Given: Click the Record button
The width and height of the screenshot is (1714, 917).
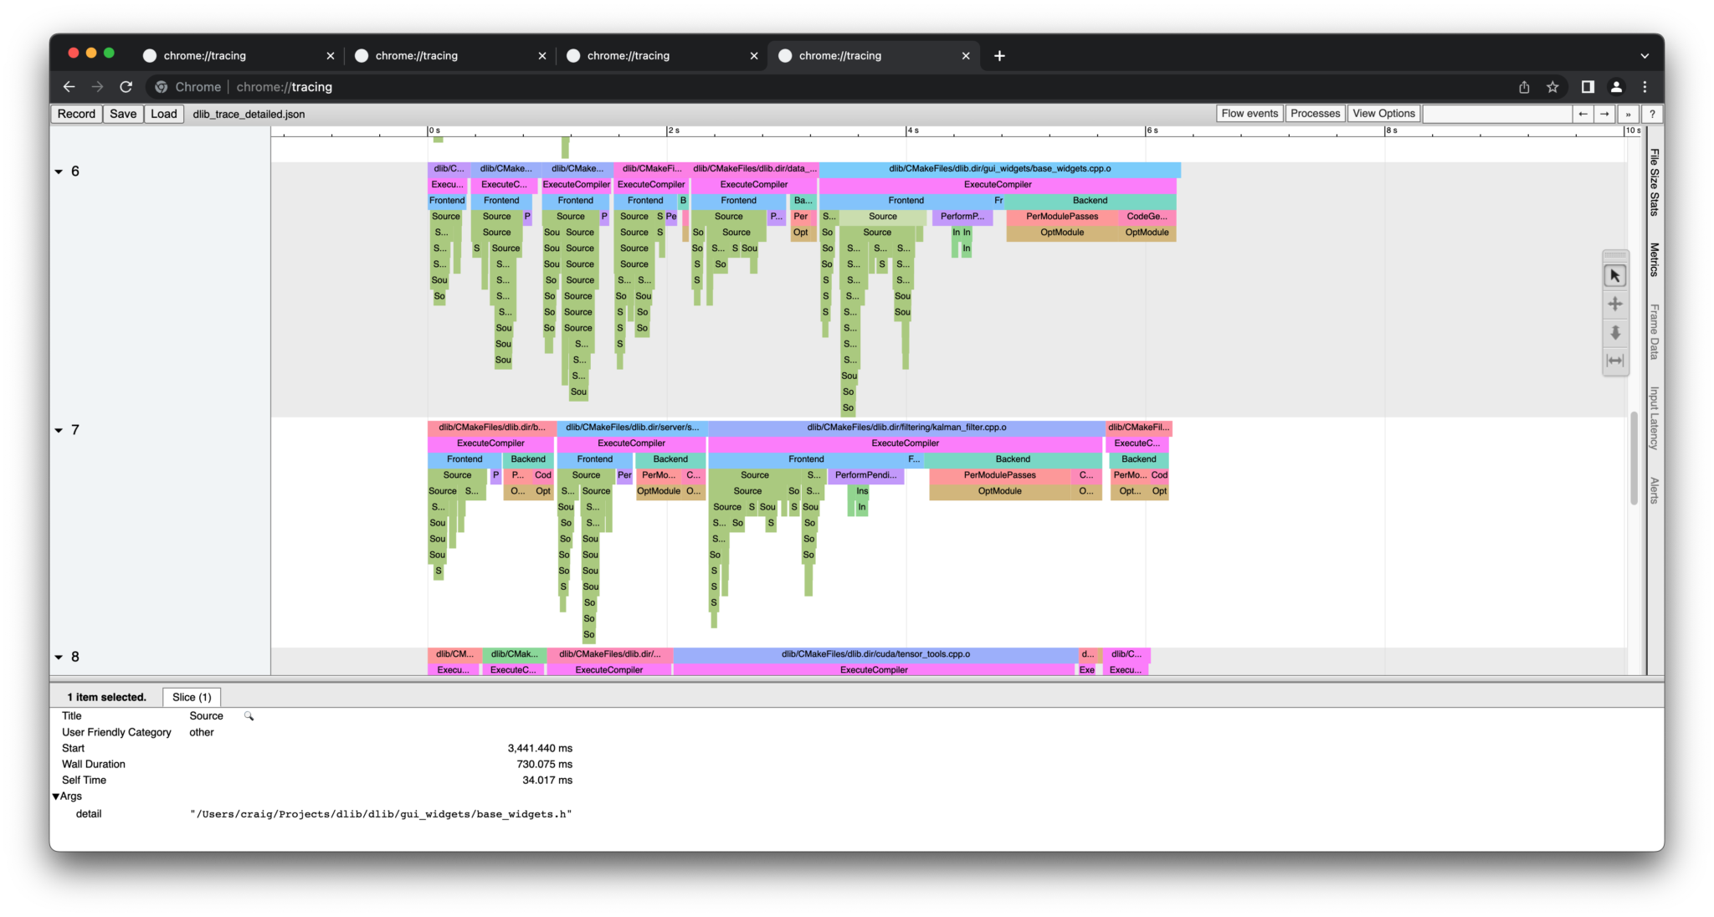Looking at the screenshot, I should [x=75, y=113].
